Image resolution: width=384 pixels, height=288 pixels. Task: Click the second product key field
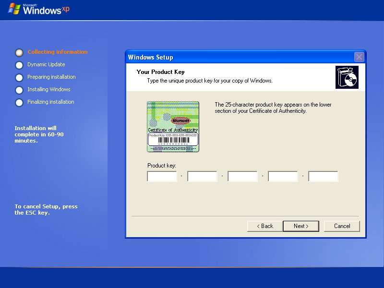tap(202, 176)
